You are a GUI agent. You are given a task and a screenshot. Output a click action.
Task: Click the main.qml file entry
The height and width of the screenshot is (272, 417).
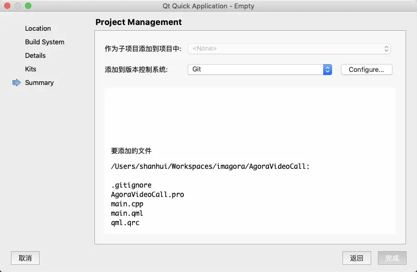[127, 213]
